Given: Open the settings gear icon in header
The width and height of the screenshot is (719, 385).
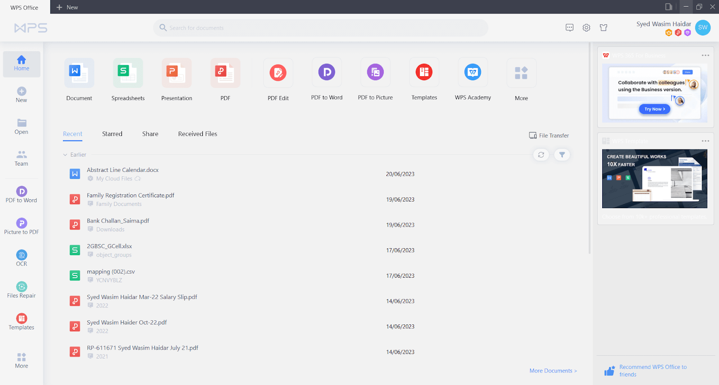Looking at the screenshot, I should [586, 28].
